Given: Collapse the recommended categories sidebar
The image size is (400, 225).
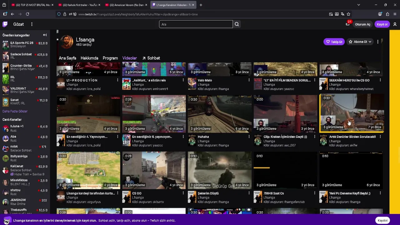Looking at the screenshot, I should [x=45, y=35].
